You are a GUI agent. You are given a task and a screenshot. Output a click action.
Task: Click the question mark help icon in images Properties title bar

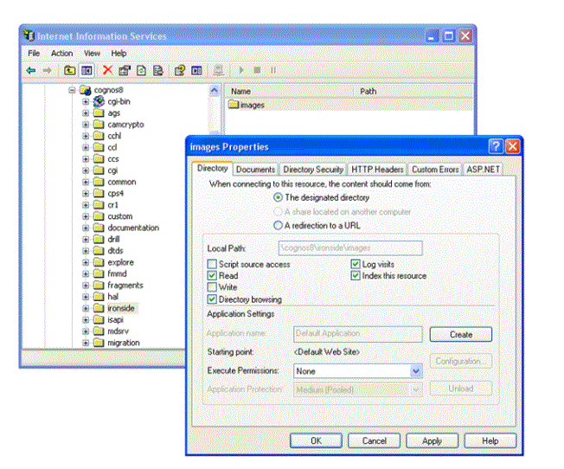(x=496, y=146)
